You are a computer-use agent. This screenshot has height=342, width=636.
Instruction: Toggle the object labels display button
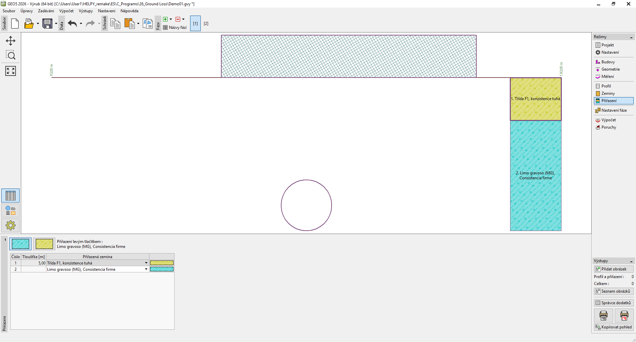tap(11, 210)
